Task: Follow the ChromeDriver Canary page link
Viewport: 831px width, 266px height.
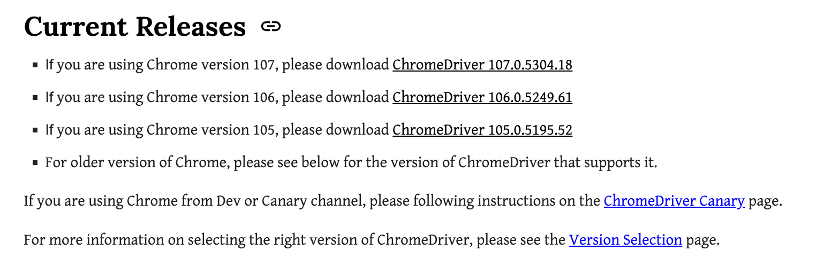Action: pyautogui.click(x=674, y=201)
